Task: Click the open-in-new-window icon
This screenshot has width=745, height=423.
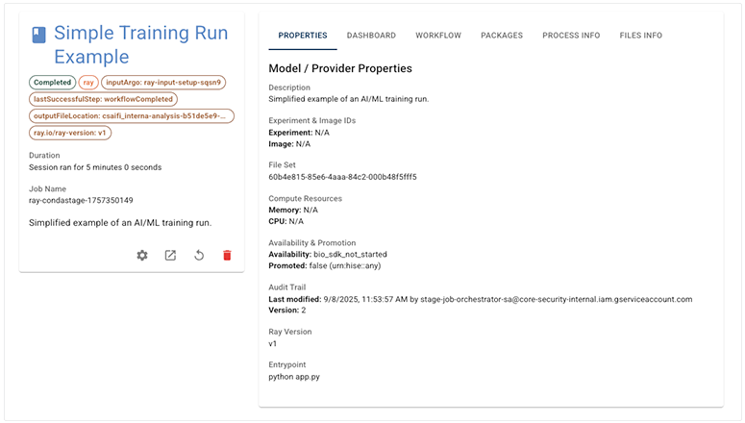Action: pos(170,255)
